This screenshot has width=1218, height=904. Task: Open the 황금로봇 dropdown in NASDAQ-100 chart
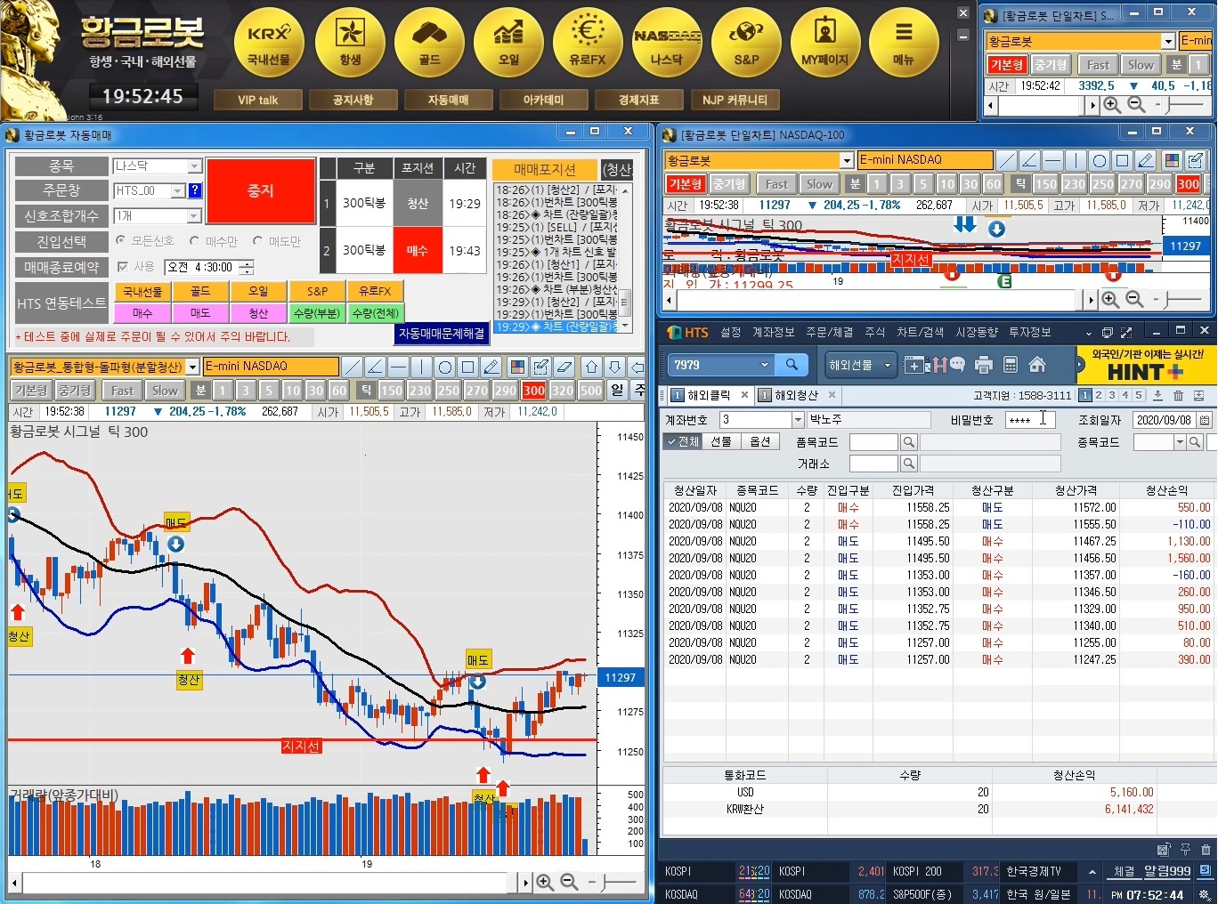[847, 160]
